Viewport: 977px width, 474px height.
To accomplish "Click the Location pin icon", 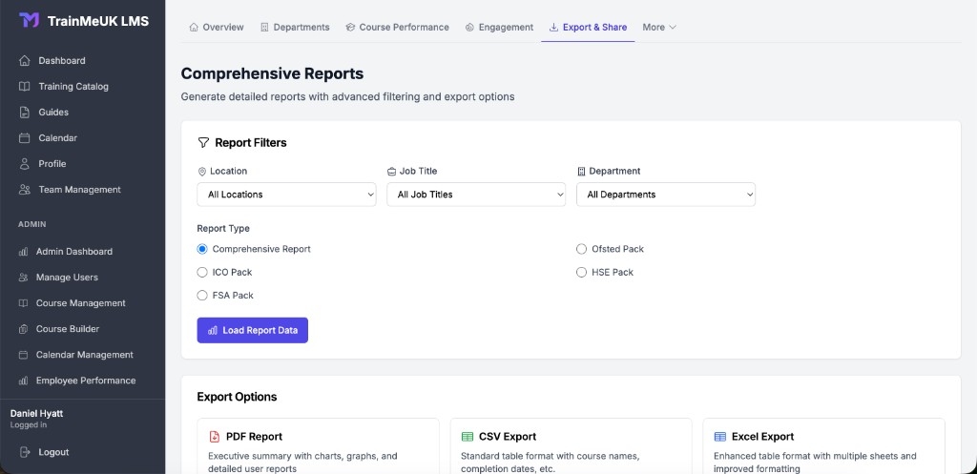I will (201, 172).
